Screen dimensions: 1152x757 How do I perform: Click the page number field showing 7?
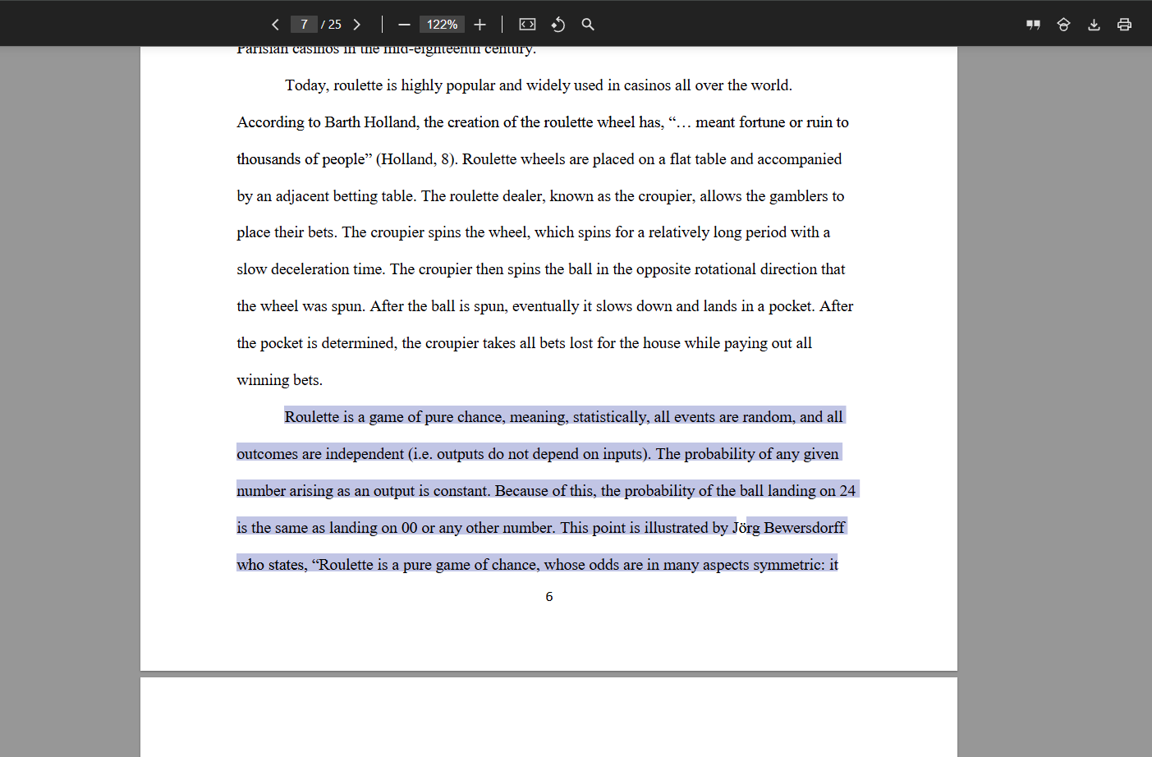[304, 25]
